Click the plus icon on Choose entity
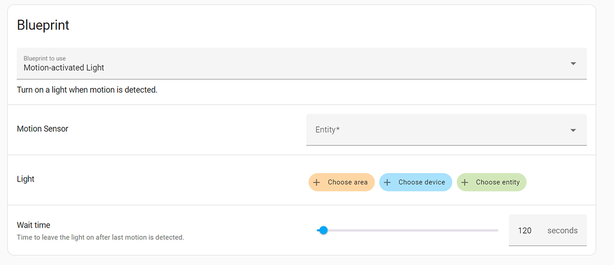The width and height of the screenshot is (614, 265). (x=465, y=183)
